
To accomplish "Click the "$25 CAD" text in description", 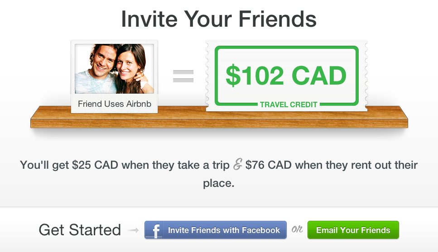I will point(93,165).
